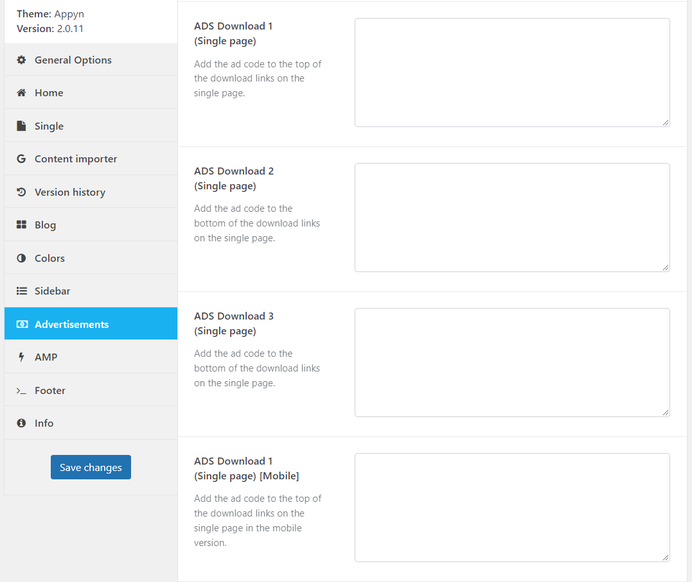
Task: Click description 'single page in the mobile version'
Action: tap(247, 535)
